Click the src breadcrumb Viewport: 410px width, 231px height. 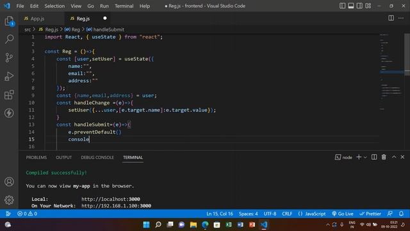click(x=28, y=30)
